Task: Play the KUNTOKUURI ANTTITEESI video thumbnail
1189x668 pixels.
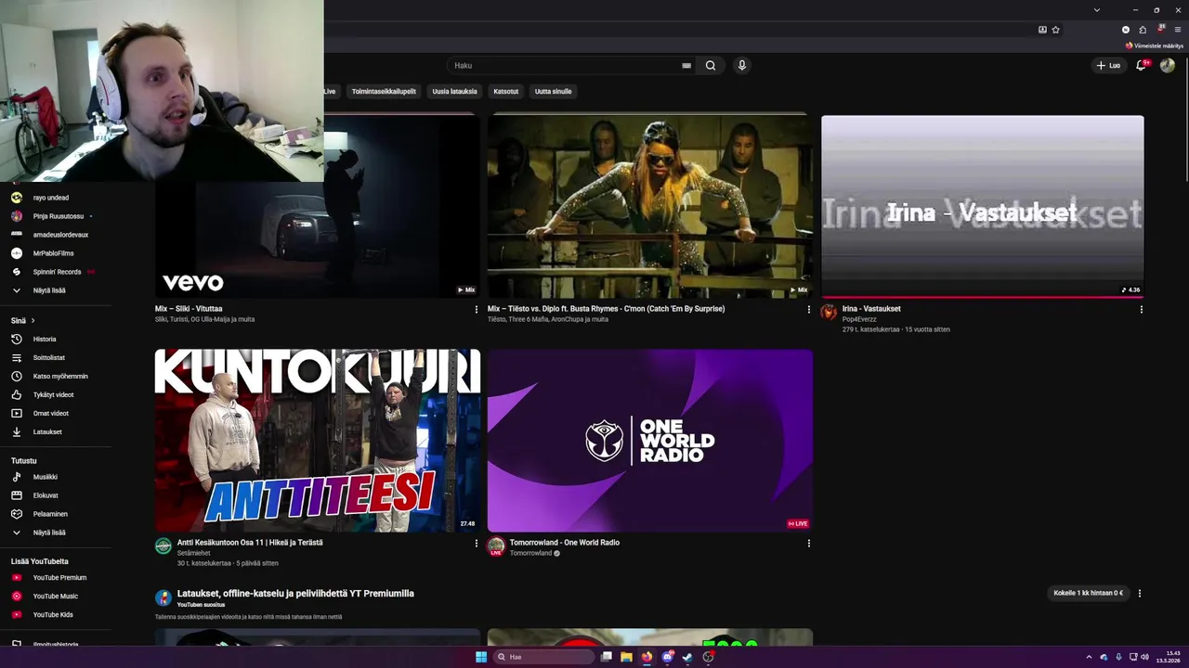Action: click(x=318, y=440)
